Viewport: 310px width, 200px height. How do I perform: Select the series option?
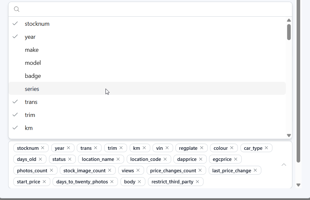32,89
